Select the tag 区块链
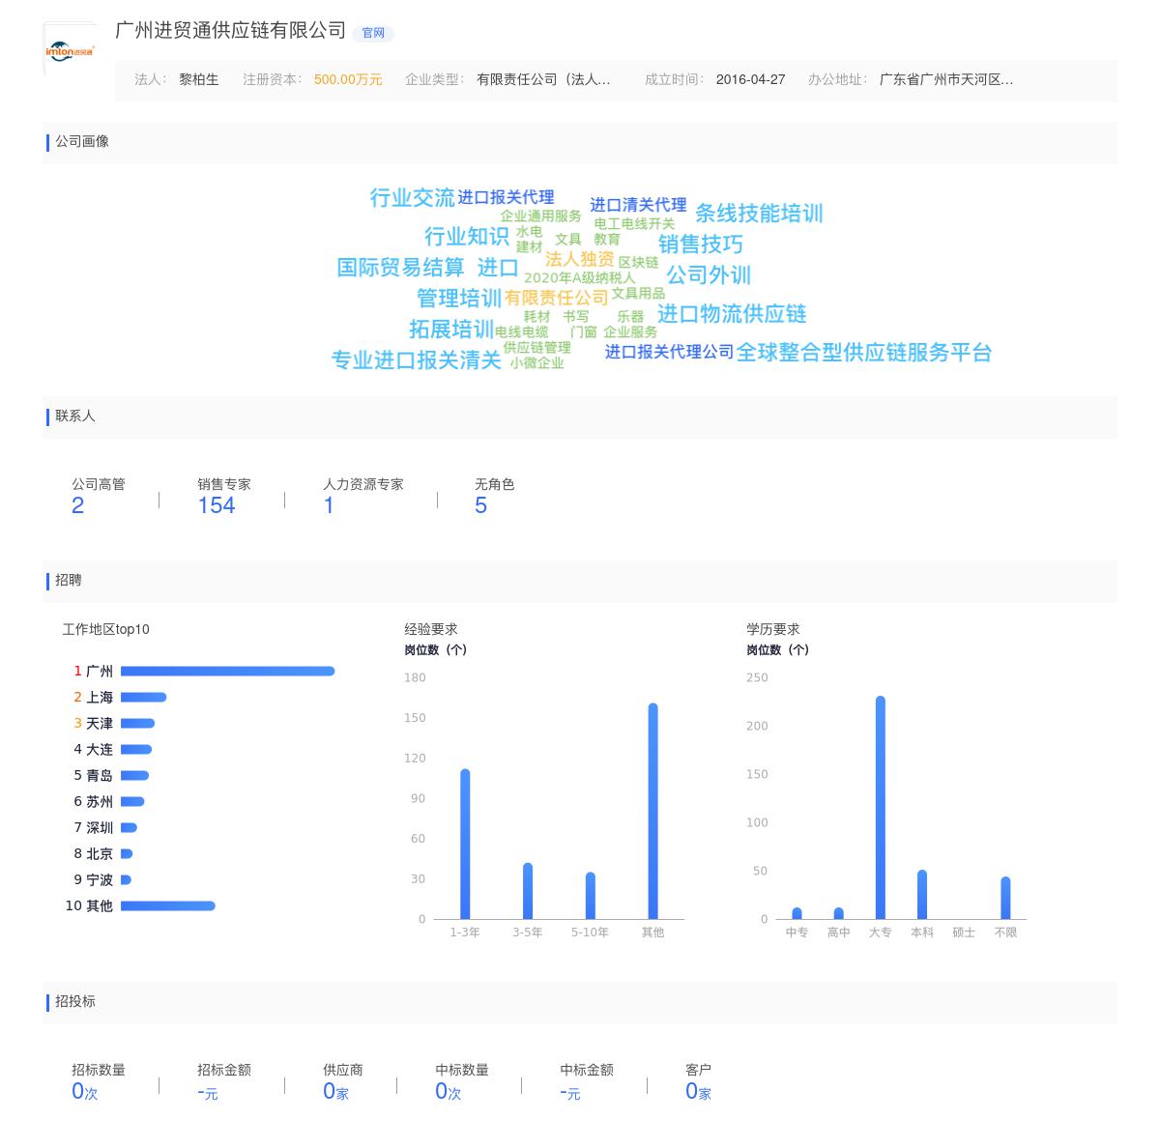This screenshot has height=1148, width=1160. [x=638, y=263]
